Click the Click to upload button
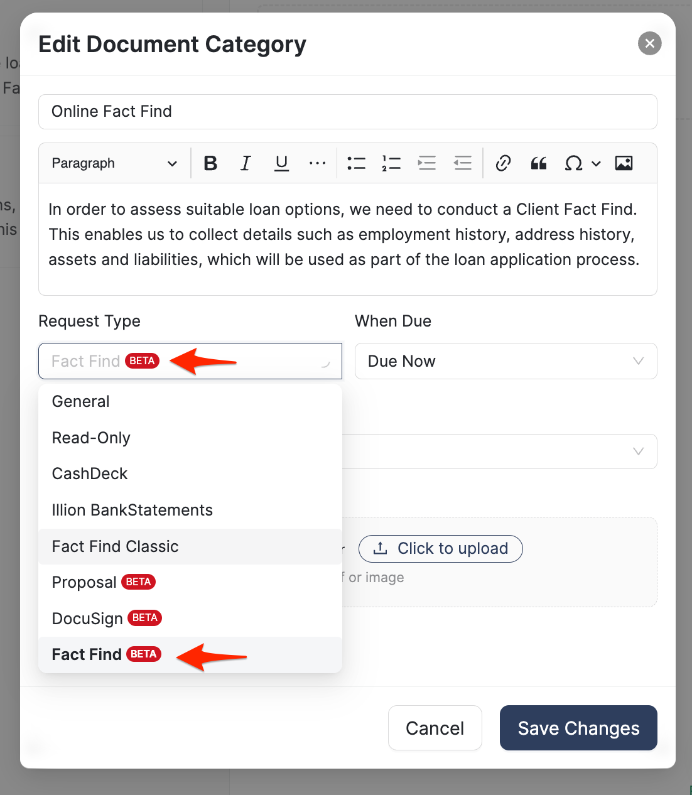This screenshot has width=692, height=795. (440, 549)
